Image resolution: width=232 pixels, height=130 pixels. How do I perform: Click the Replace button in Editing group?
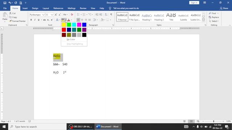coord(214,17)
